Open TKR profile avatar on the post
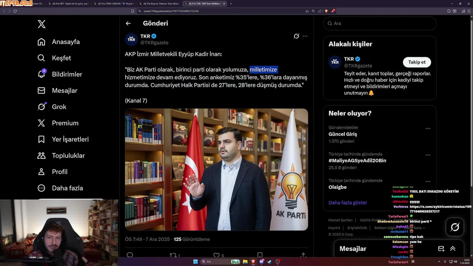Viewport: 473px width, 266px height. tap(131, 39)
